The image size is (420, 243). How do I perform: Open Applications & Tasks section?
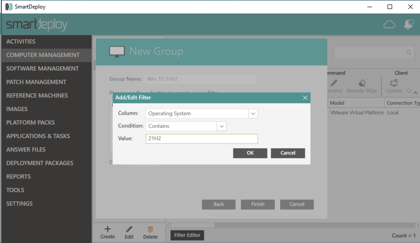click(47, 136)
